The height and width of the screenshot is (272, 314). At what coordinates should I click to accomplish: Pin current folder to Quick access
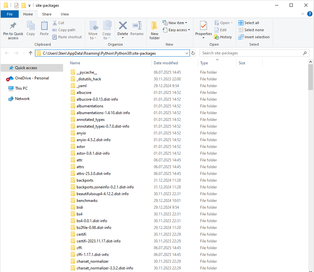[x=13, y=30]
